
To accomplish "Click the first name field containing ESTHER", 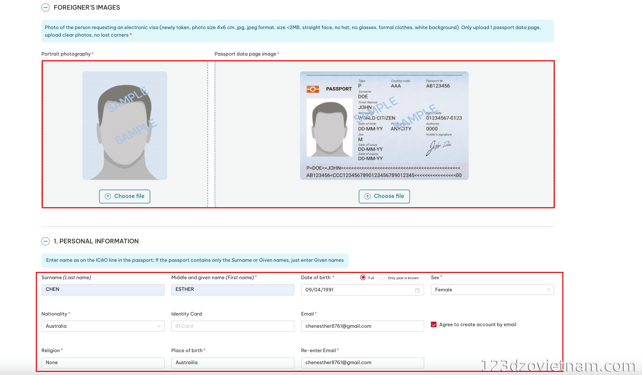I will (233, 290).
